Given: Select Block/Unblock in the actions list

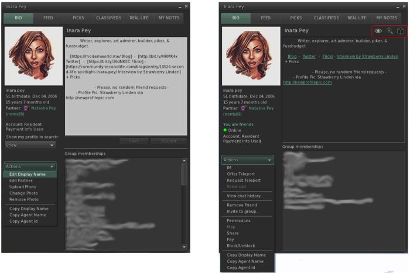Looking at the screenshot, I should (242, 245).
